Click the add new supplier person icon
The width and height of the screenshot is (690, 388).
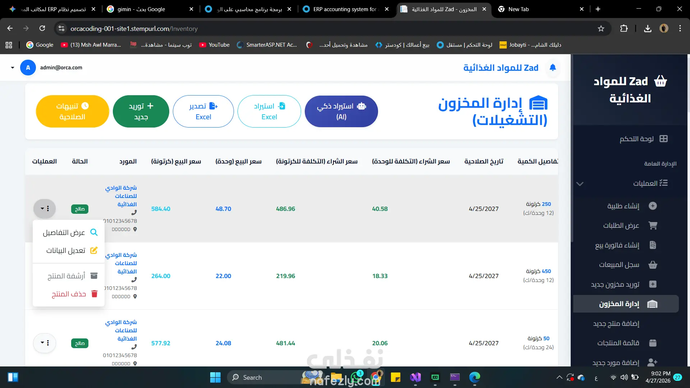click(x=652, y=362)
